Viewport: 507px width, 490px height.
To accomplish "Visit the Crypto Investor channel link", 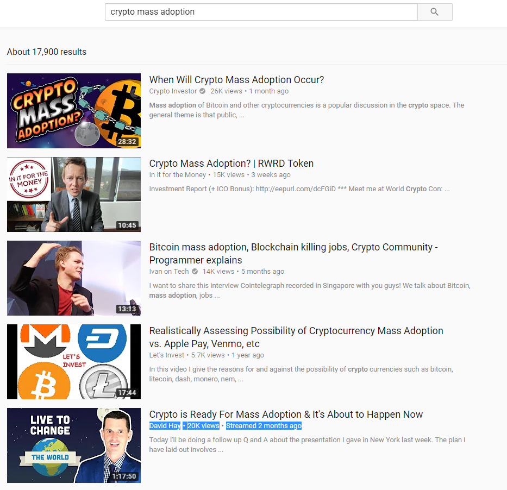I will [x=173, y=91].
